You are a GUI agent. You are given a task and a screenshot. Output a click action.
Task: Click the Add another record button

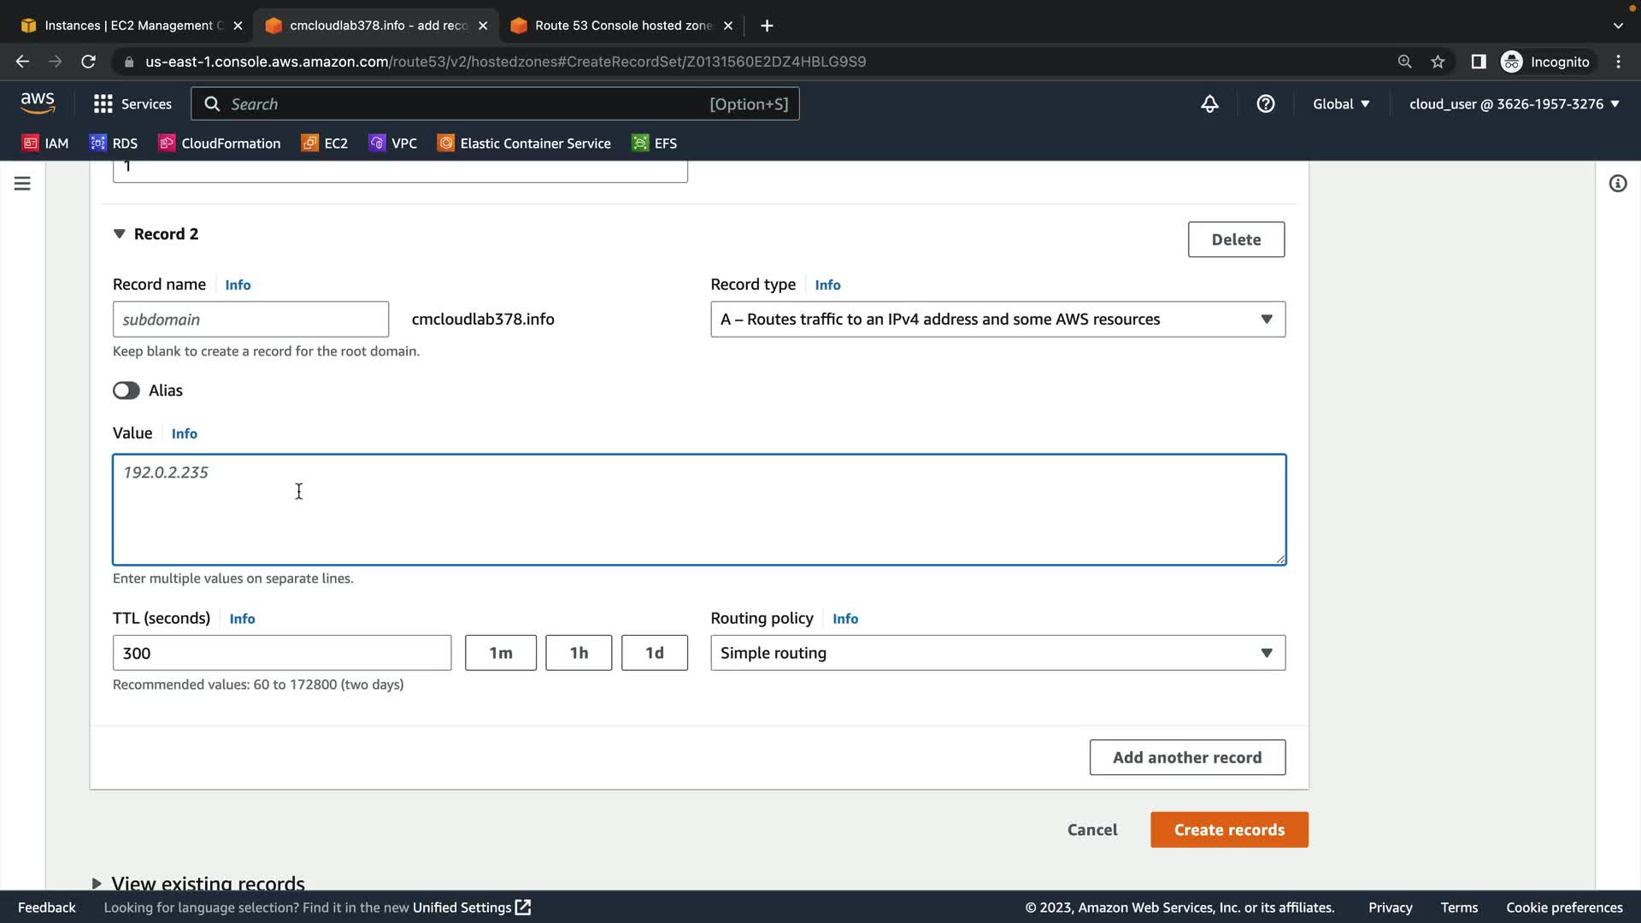click(1186, 757)
